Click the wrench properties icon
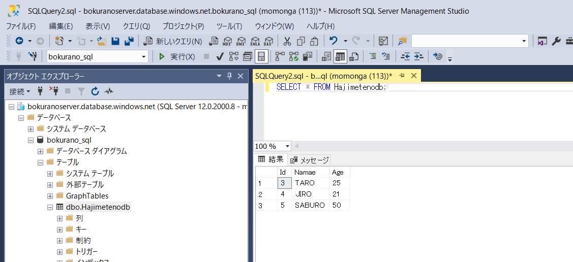This screenshot has height=262, width=573. 556,41
